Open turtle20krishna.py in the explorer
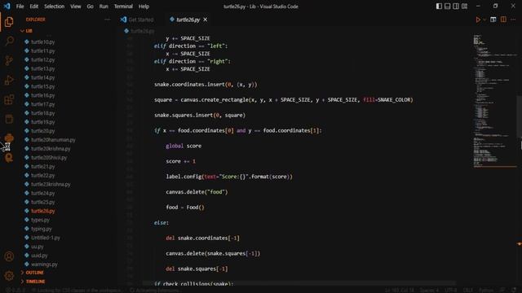The height and width of the screenshot is (293, 522). pos(51,149)
